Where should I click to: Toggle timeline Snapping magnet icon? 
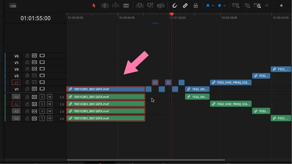pos(174,5)
